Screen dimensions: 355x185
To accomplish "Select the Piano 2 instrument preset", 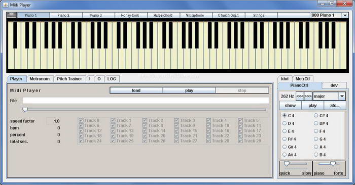I will coord(66,15).
